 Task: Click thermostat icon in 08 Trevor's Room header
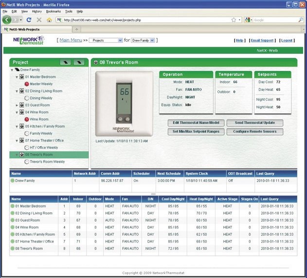point(96,62)
